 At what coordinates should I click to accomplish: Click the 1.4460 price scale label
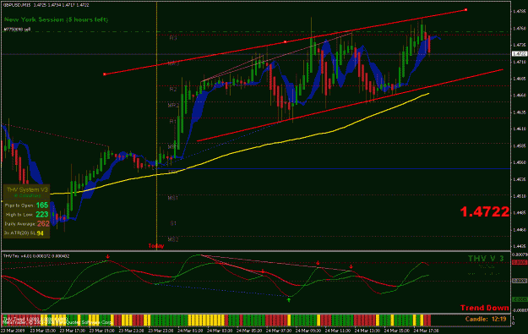pos(520,229)
